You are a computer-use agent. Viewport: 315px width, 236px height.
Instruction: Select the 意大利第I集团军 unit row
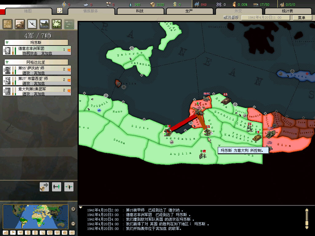37,91
